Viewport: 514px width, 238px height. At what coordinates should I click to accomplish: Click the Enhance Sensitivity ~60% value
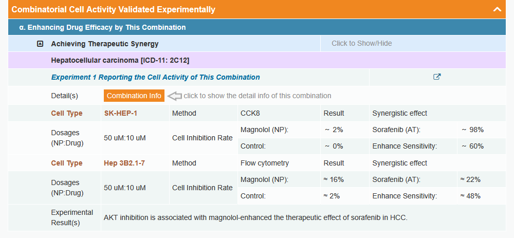[472, 146]
